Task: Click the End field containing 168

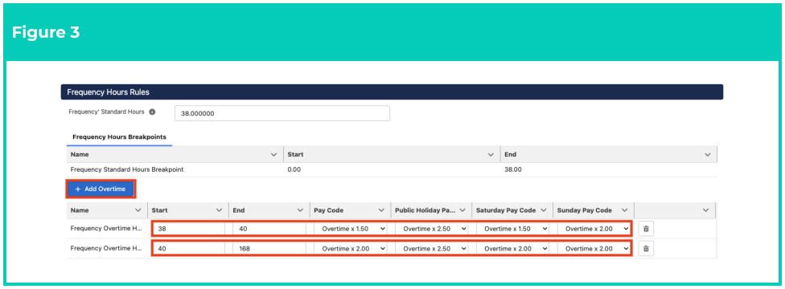Action: coord(270,248)
